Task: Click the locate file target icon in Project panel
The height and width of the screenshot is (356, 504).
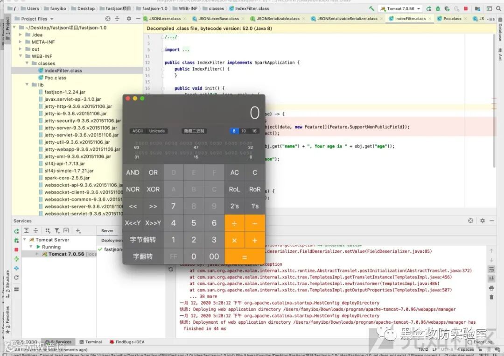Action: pyautogui.click(x=108, y=19)
